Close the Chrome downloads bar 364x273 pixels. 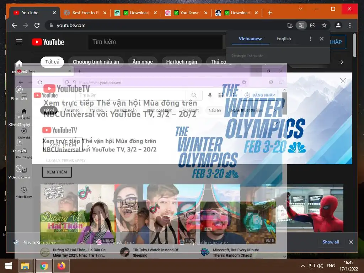click(x=351, y=242)
